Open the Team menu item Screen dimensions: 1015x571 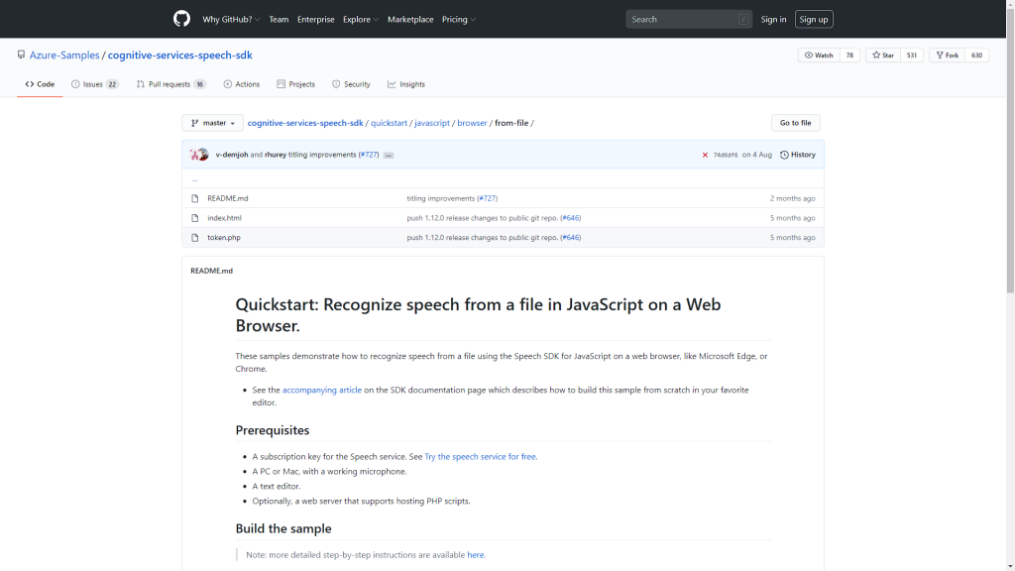(x=279, y=20)
